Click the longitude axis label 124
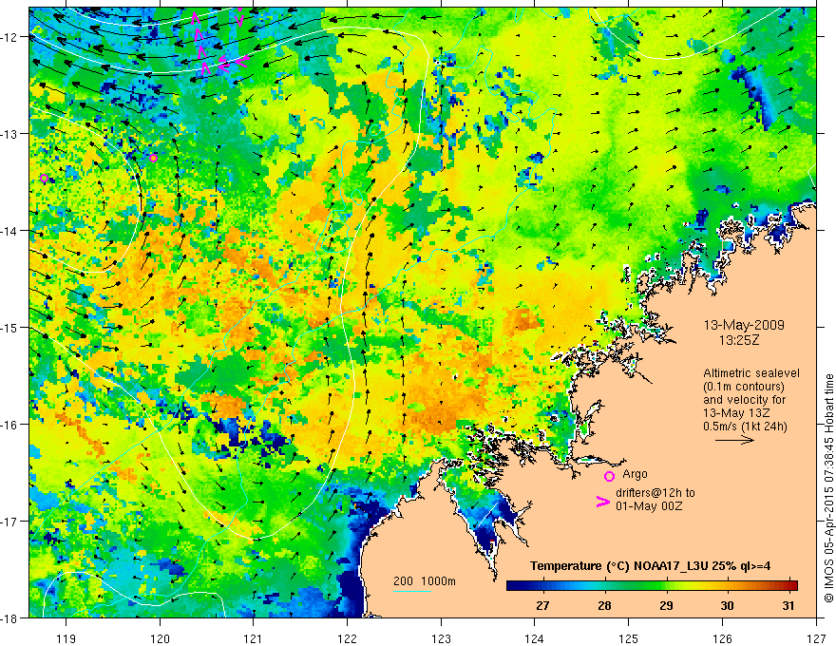The width and height of the screenshot is (836, 646). 535,638
